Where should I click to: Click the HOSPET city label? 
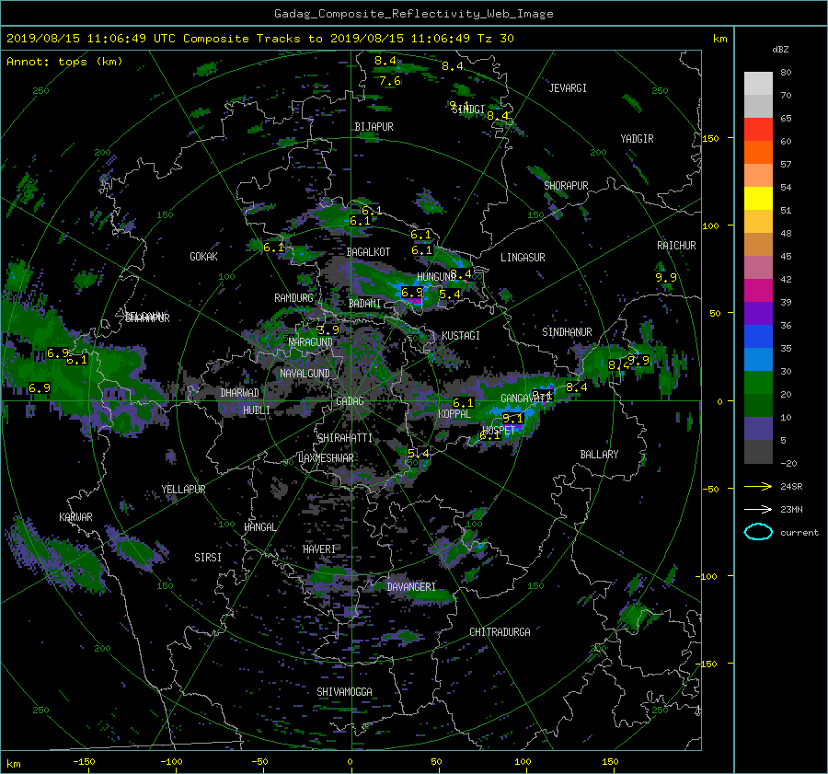(499, 431)
